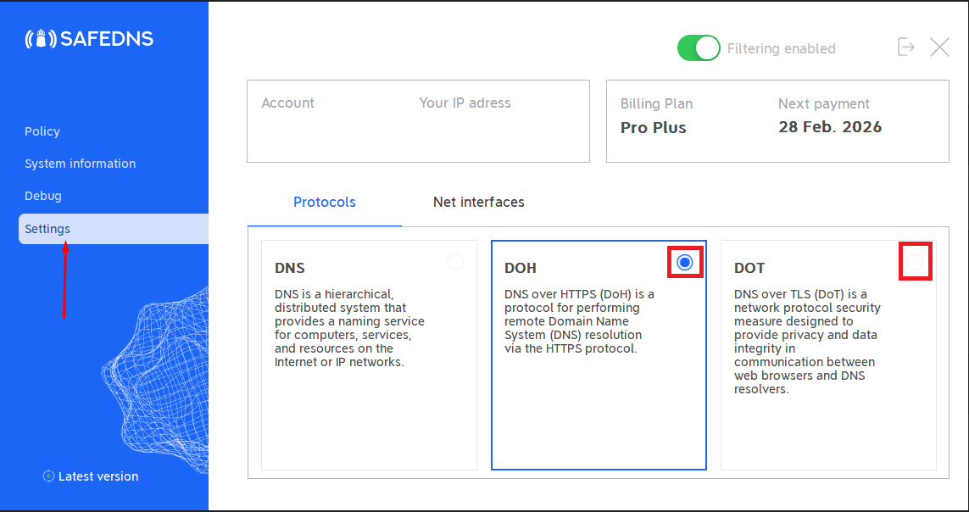
Task: Click the log out icon
Action: (906, 47)
